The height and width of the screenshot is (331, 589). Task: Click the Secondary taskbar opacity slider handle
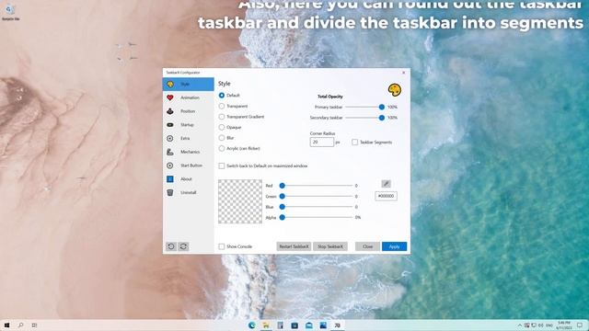tap(382, 118)
